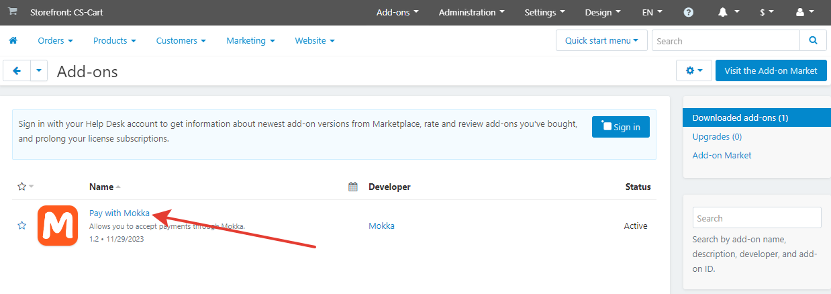Click the Active status of Mokka add-on
Viewport: 831px width, 294px height.
pos(635,226)
